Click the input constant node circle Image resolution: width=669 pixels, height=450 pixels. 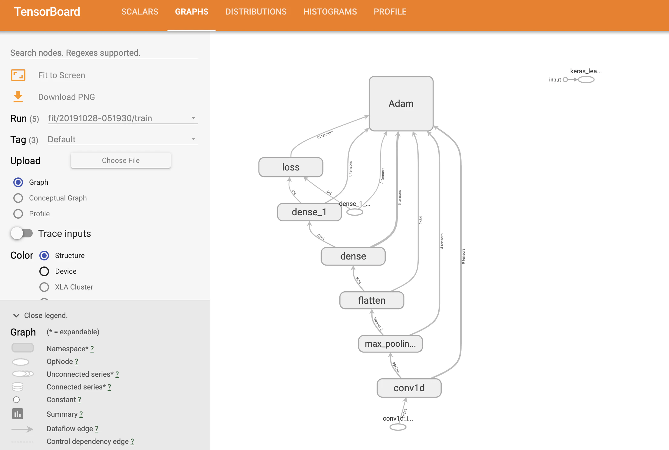(x=565, y=80)
